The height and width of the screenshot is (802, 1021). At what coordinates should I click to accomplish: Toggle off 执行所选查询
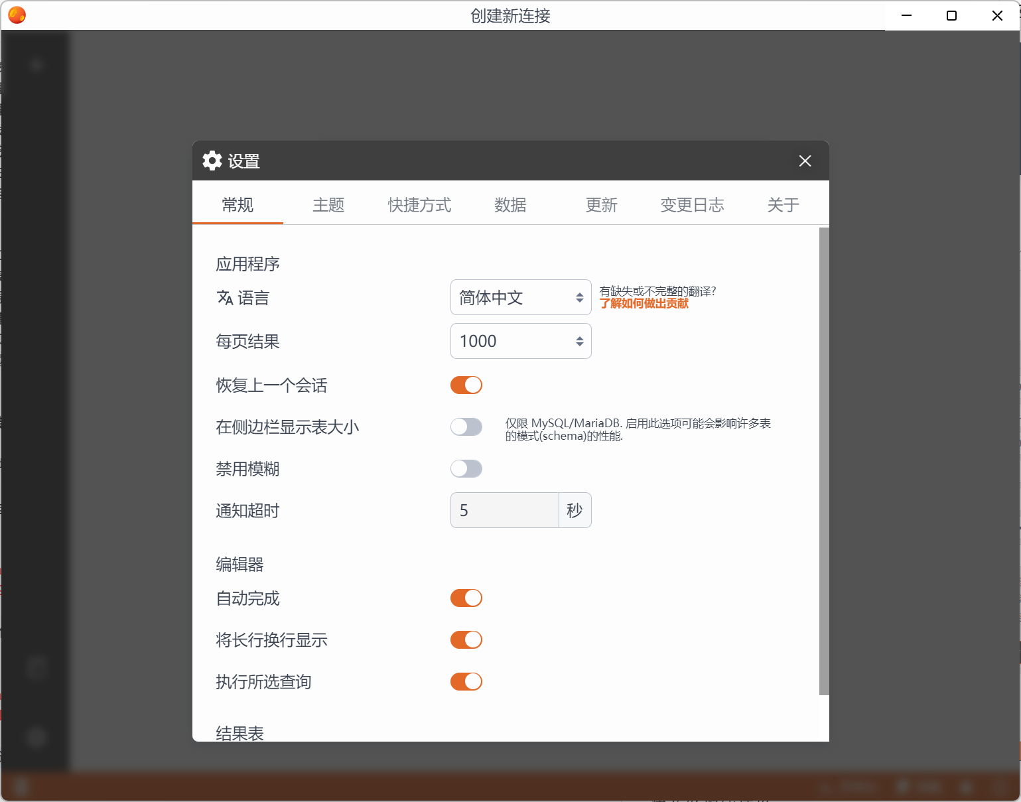pyautogui.click(x=466, y=681)
